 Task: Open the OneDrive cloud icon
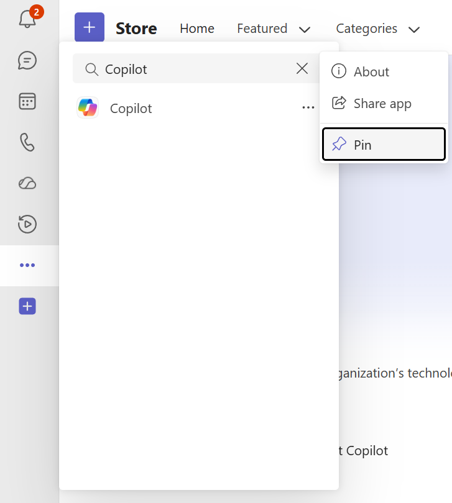(27, 183)
